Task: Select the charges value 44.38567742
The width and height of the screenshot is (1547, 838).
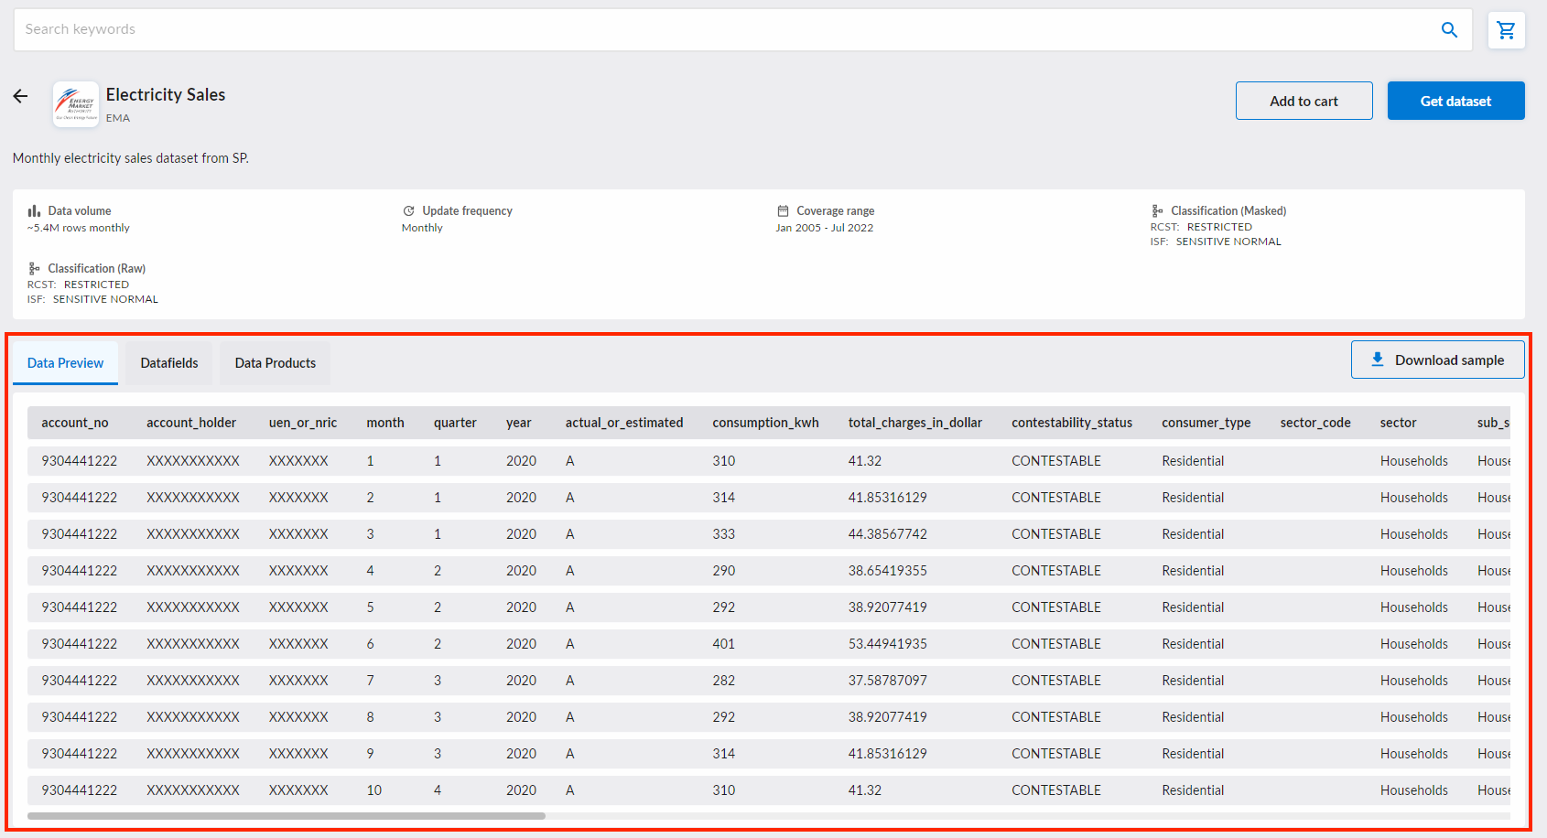Action: tap(888, 534)
